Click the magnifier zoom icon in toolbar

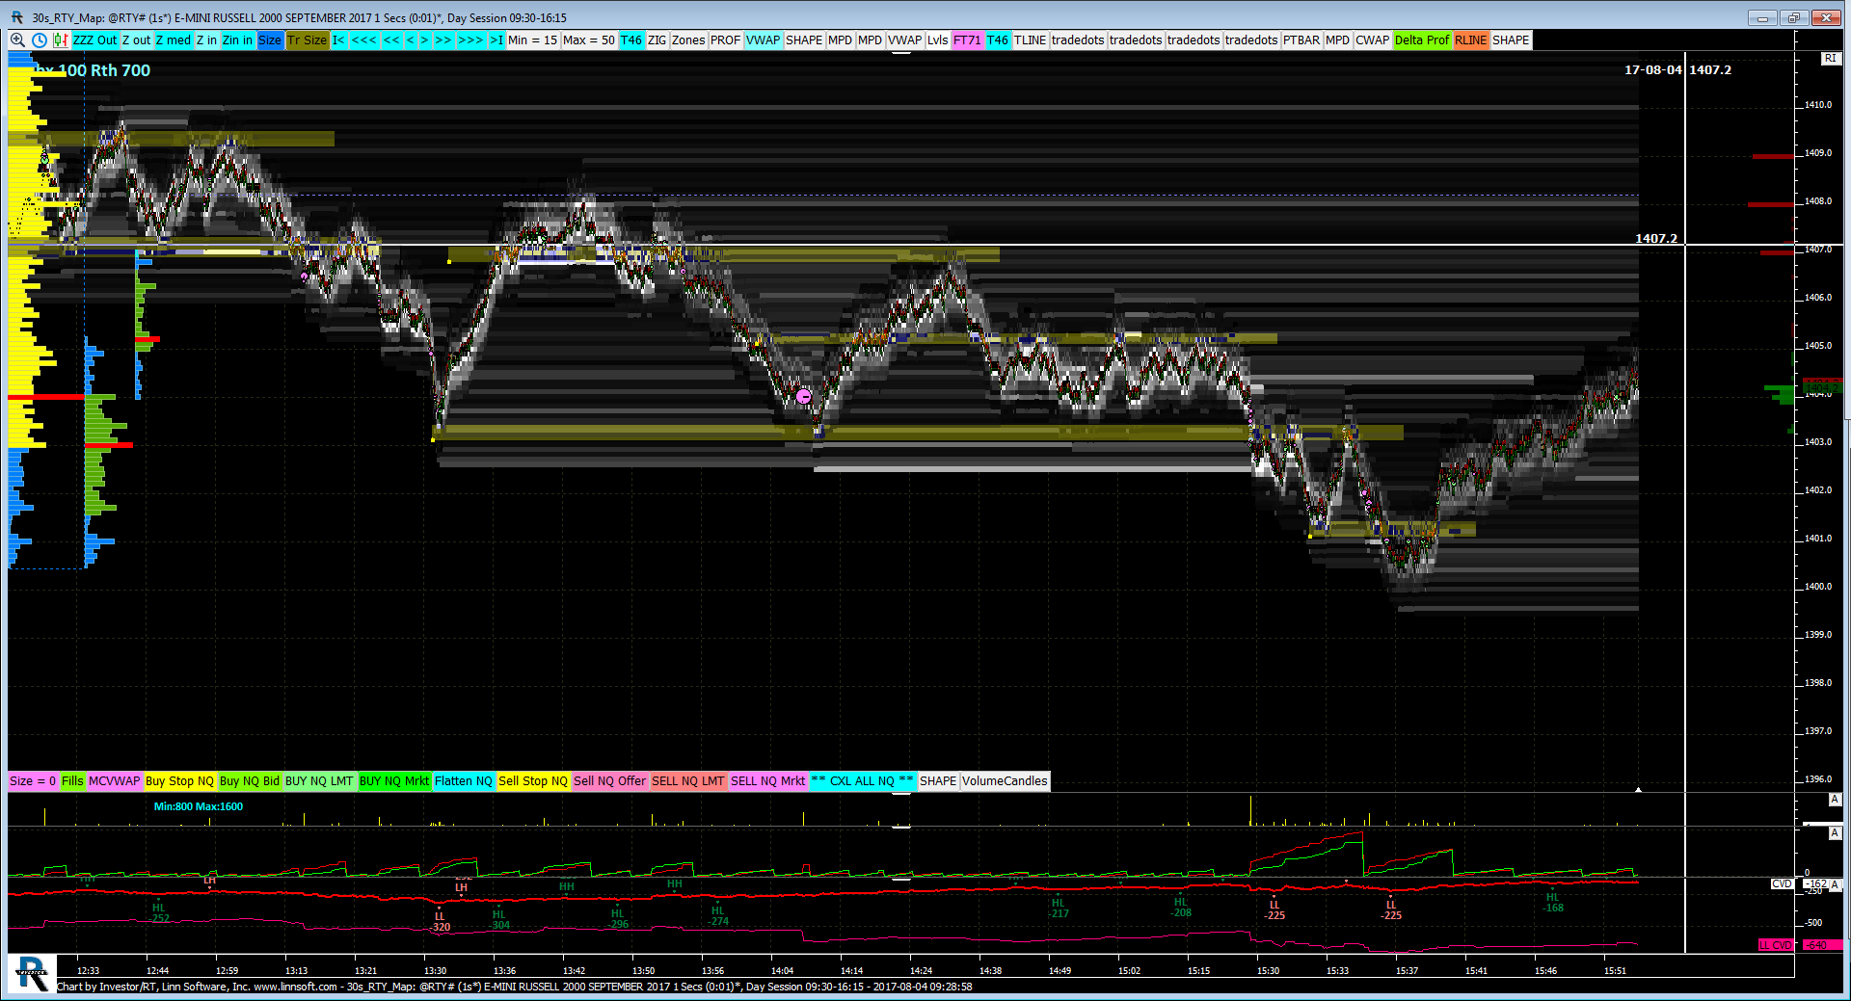(x=17, y=40)
